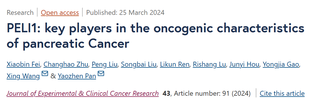Click the envelope icon next to Xing Wang
314x104 pixels.
[45, 74]
